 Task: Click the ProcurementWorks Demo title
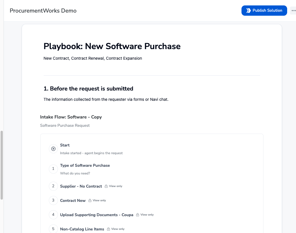tap(43, 11)
